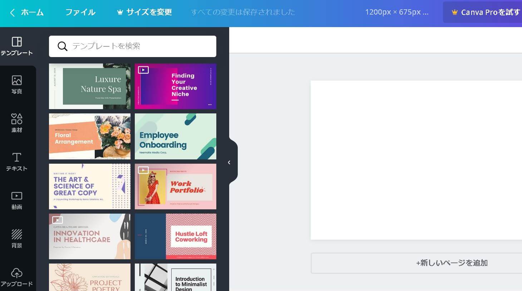Click the crown icon on Canva Pro button
Screen dimensions: 522x291
(454, 12)
